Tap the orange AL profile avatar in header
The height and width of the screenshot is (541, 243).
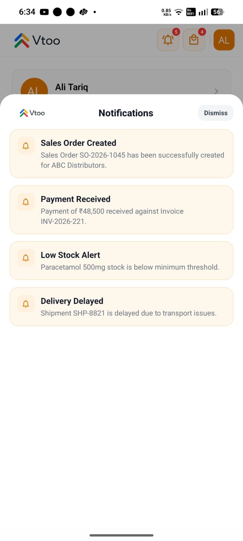(224, 40)
